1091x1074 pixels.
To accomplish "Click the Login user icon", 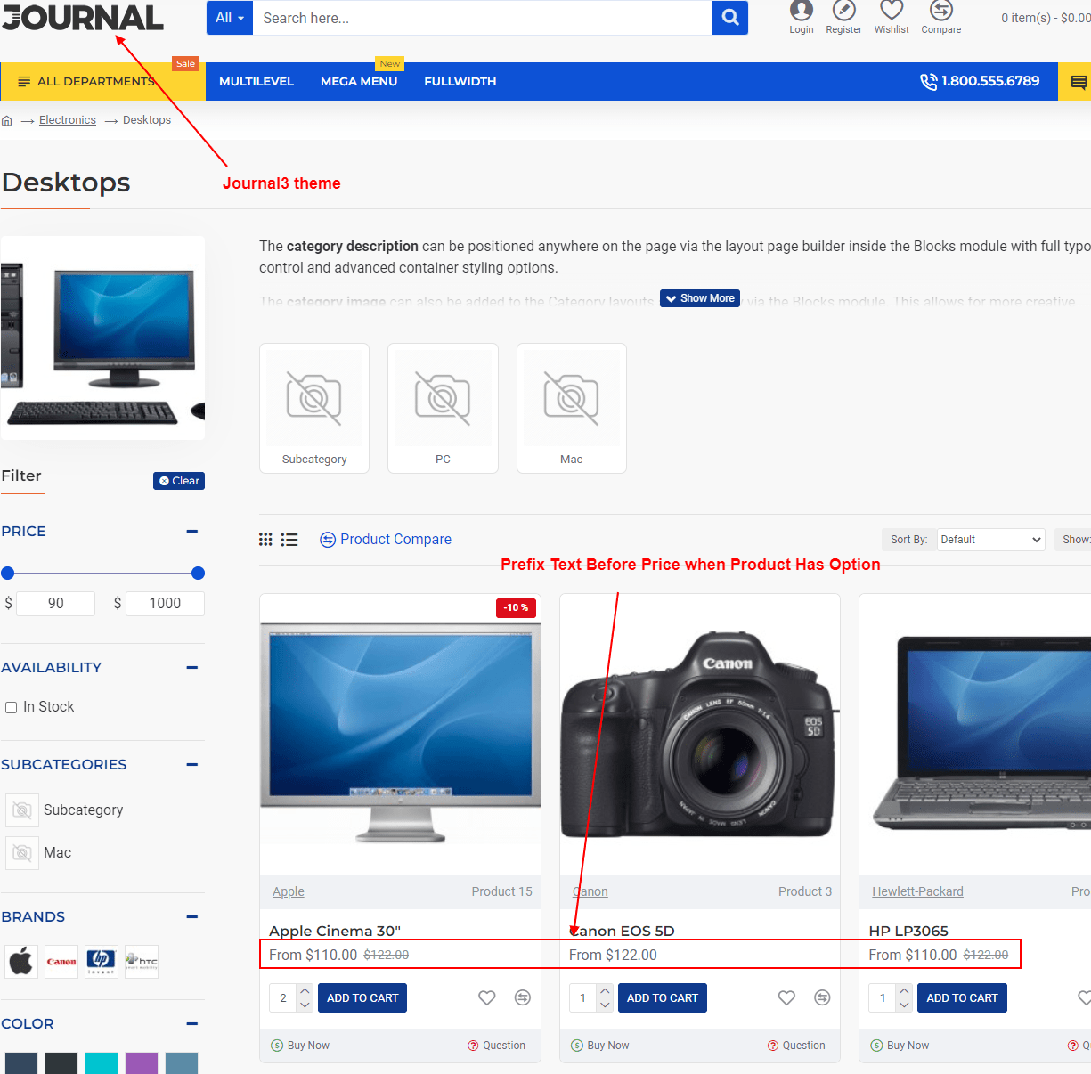I will pos(801,11).
